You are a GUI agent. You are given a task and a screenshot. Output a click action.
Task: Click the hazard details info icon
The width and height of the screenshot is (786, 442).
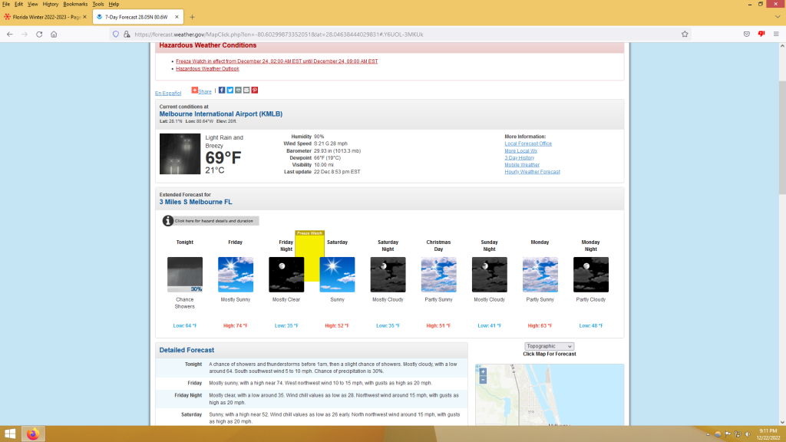point(168,220)
